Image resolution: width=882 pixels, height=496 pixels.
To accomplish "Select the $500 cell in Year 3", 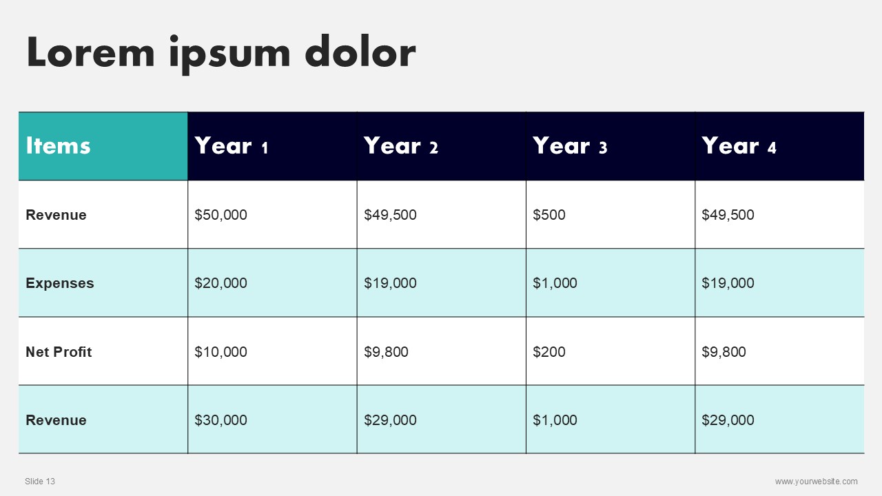I will coord(611,214).
